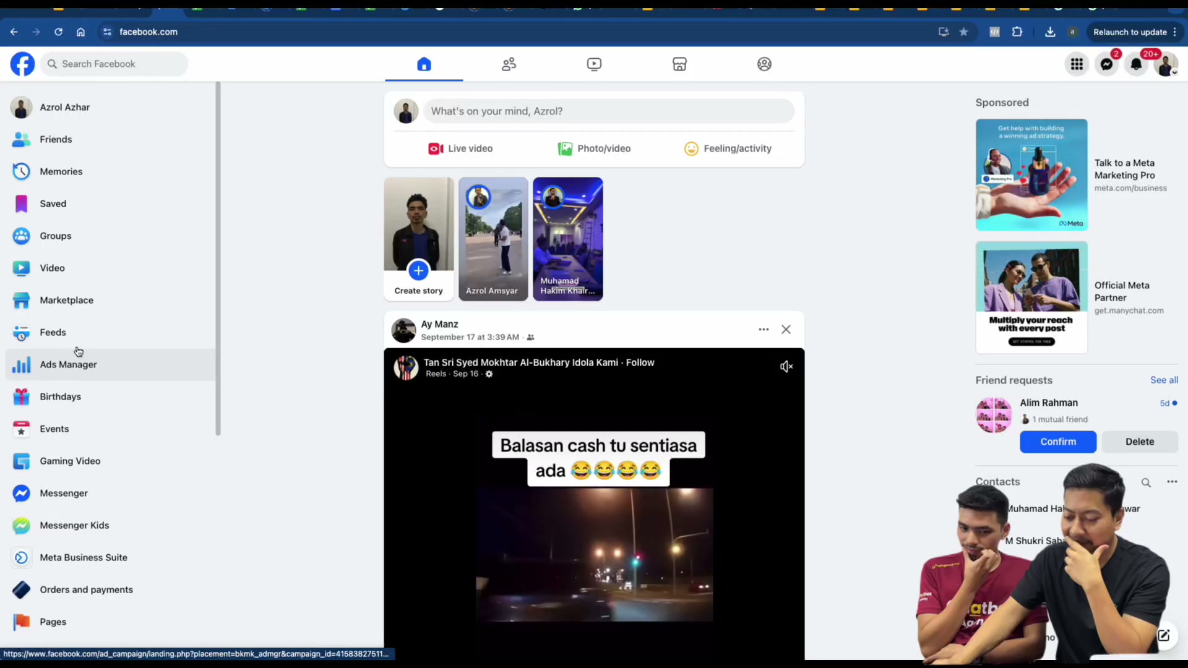Open the Facebook menu grid icon
Screen dimensions: 1188x668
coord(1077,64)
